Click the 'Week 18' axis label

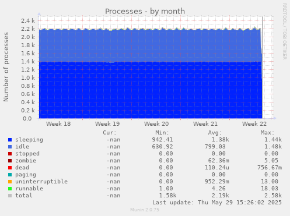pos(58,124)
